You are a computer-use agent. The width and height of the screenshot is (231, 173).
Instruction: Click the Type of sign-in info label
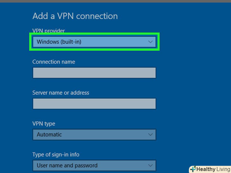pos(56,155)
